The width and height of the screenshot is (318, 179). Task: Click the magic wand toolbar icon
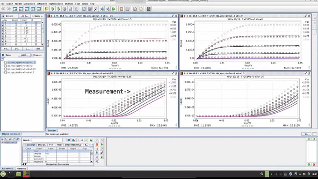(96, 9)
